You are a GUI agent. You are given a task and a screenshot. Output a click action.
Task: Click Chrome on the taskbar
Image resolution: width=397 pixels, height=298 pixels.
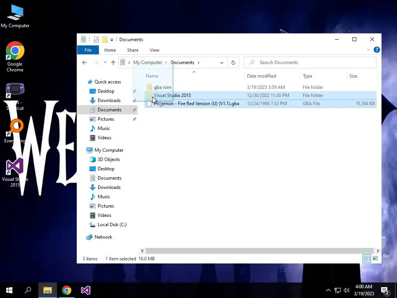[67, 290]
